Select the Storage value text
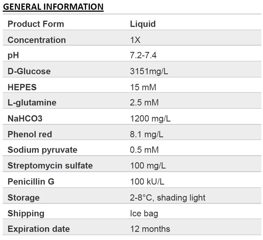 [167, 198]
